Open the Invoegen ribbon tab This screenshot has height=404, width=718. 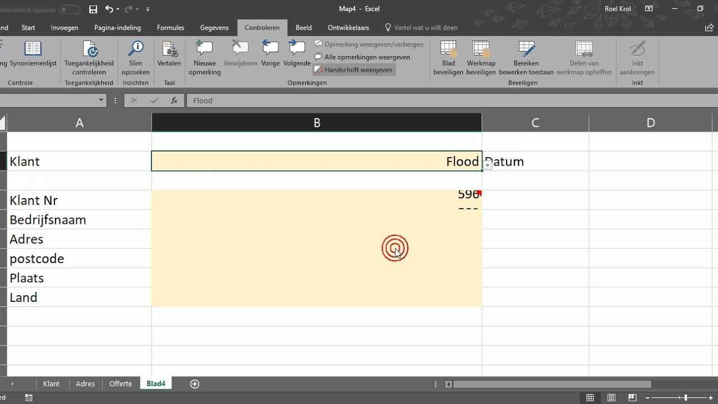coord(65,27)
